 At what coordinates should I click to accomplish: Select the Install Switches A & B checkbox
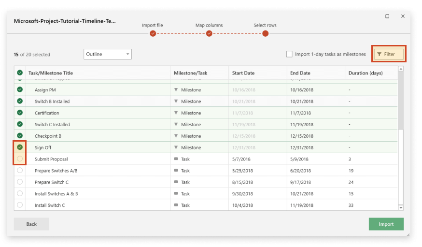coord(20,193)
